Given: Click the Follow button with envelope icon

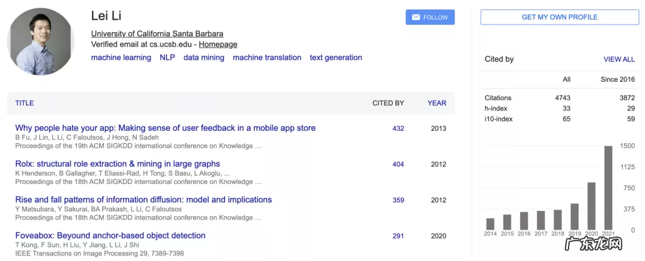Looking at the screenshot, I should click(429, 17).
